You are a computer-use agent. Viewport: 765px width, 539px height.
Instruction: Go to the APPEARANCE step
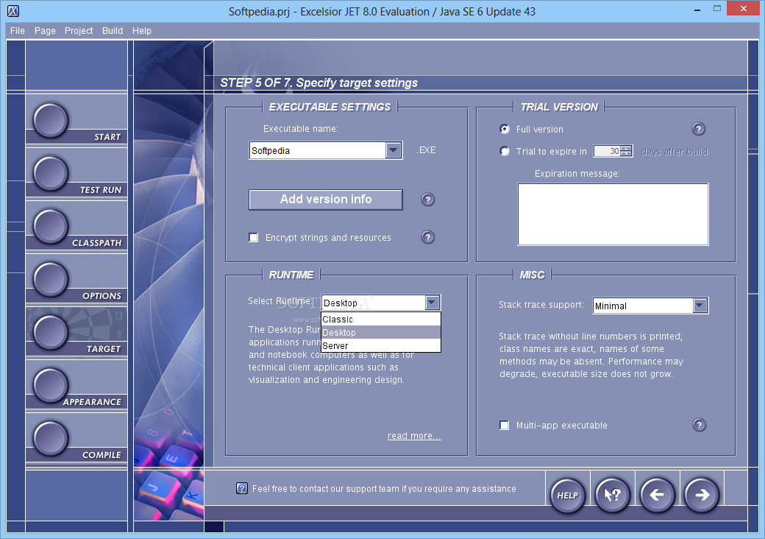(x=51, y=385)
